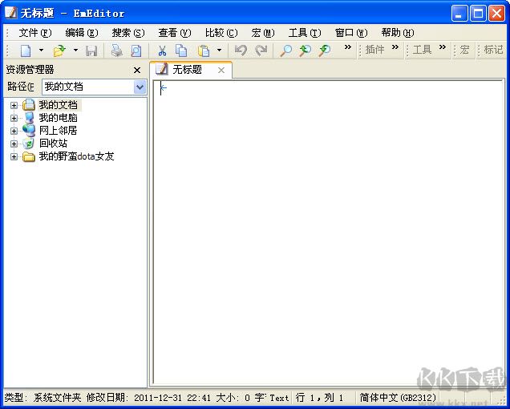Select 回收站 in the tree
Viewport: 510px width, 409px height.
[54, 144]
